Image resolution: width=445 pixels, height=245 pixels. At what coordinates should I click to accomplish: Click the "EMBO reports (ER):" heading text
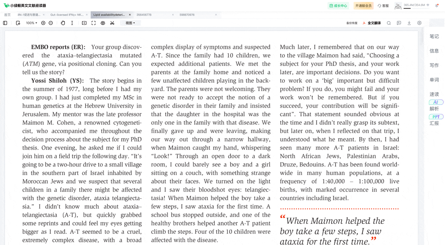58,47
